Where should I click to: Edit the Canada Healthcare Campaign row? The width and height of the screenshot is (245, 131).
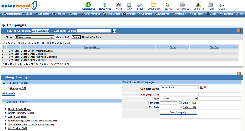point(17,57)
